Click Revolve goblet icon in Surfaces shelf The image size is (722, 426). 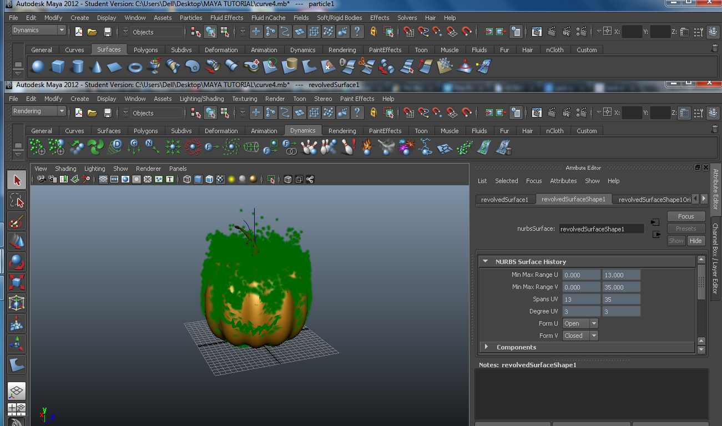pyautogui.click(x=154, y=67)
